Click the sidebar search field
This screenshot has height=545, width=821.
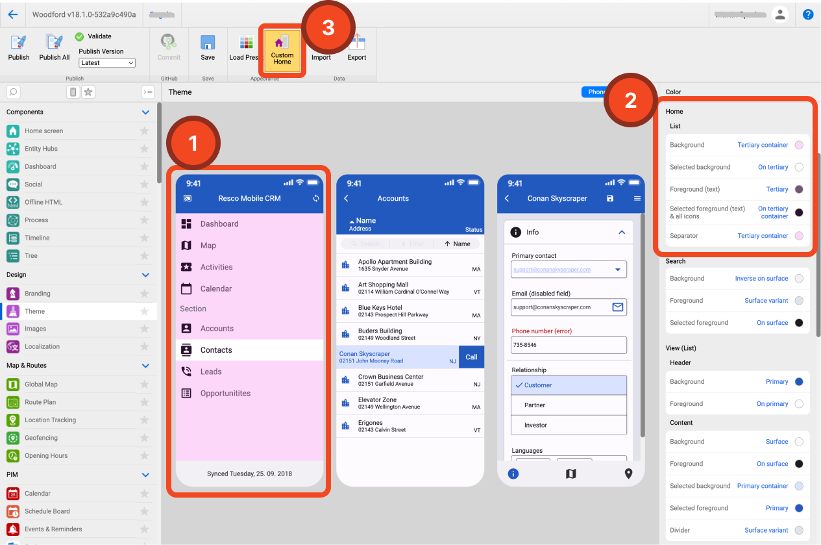click(x=13, y=92)
